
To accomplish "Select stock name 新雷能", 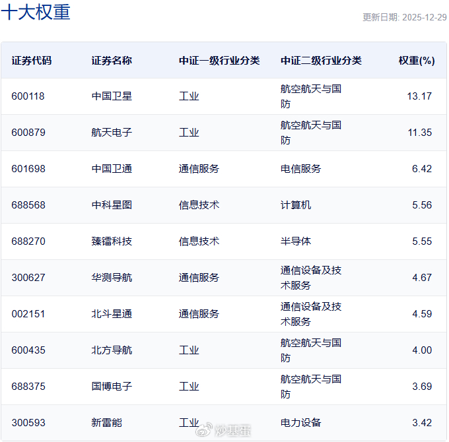I will click(x=107, y=423).
